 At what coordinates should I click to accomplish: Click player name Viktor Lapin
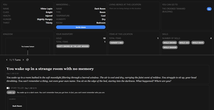(x=46, y=9)
